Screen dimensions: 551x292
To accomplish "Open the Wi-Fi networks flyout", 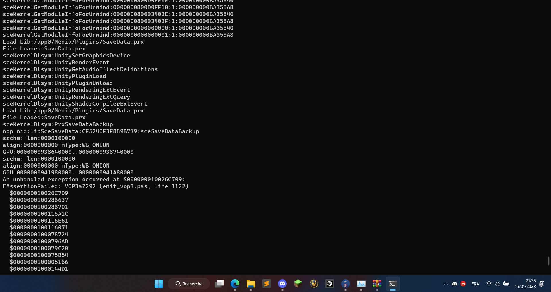I will 489,284.
